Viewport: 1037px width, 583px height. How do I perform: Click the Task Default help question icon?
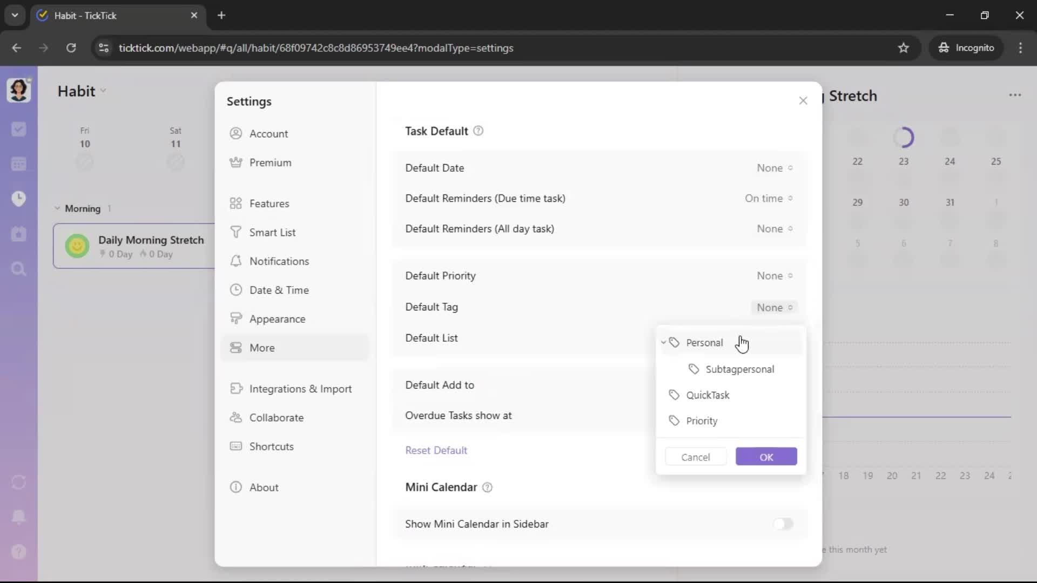click(478, 131)
